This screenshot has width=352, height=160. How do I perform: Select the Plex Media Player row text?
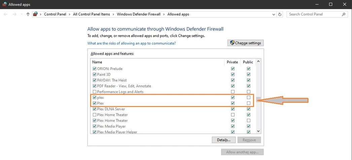click(x=111, y=126)
